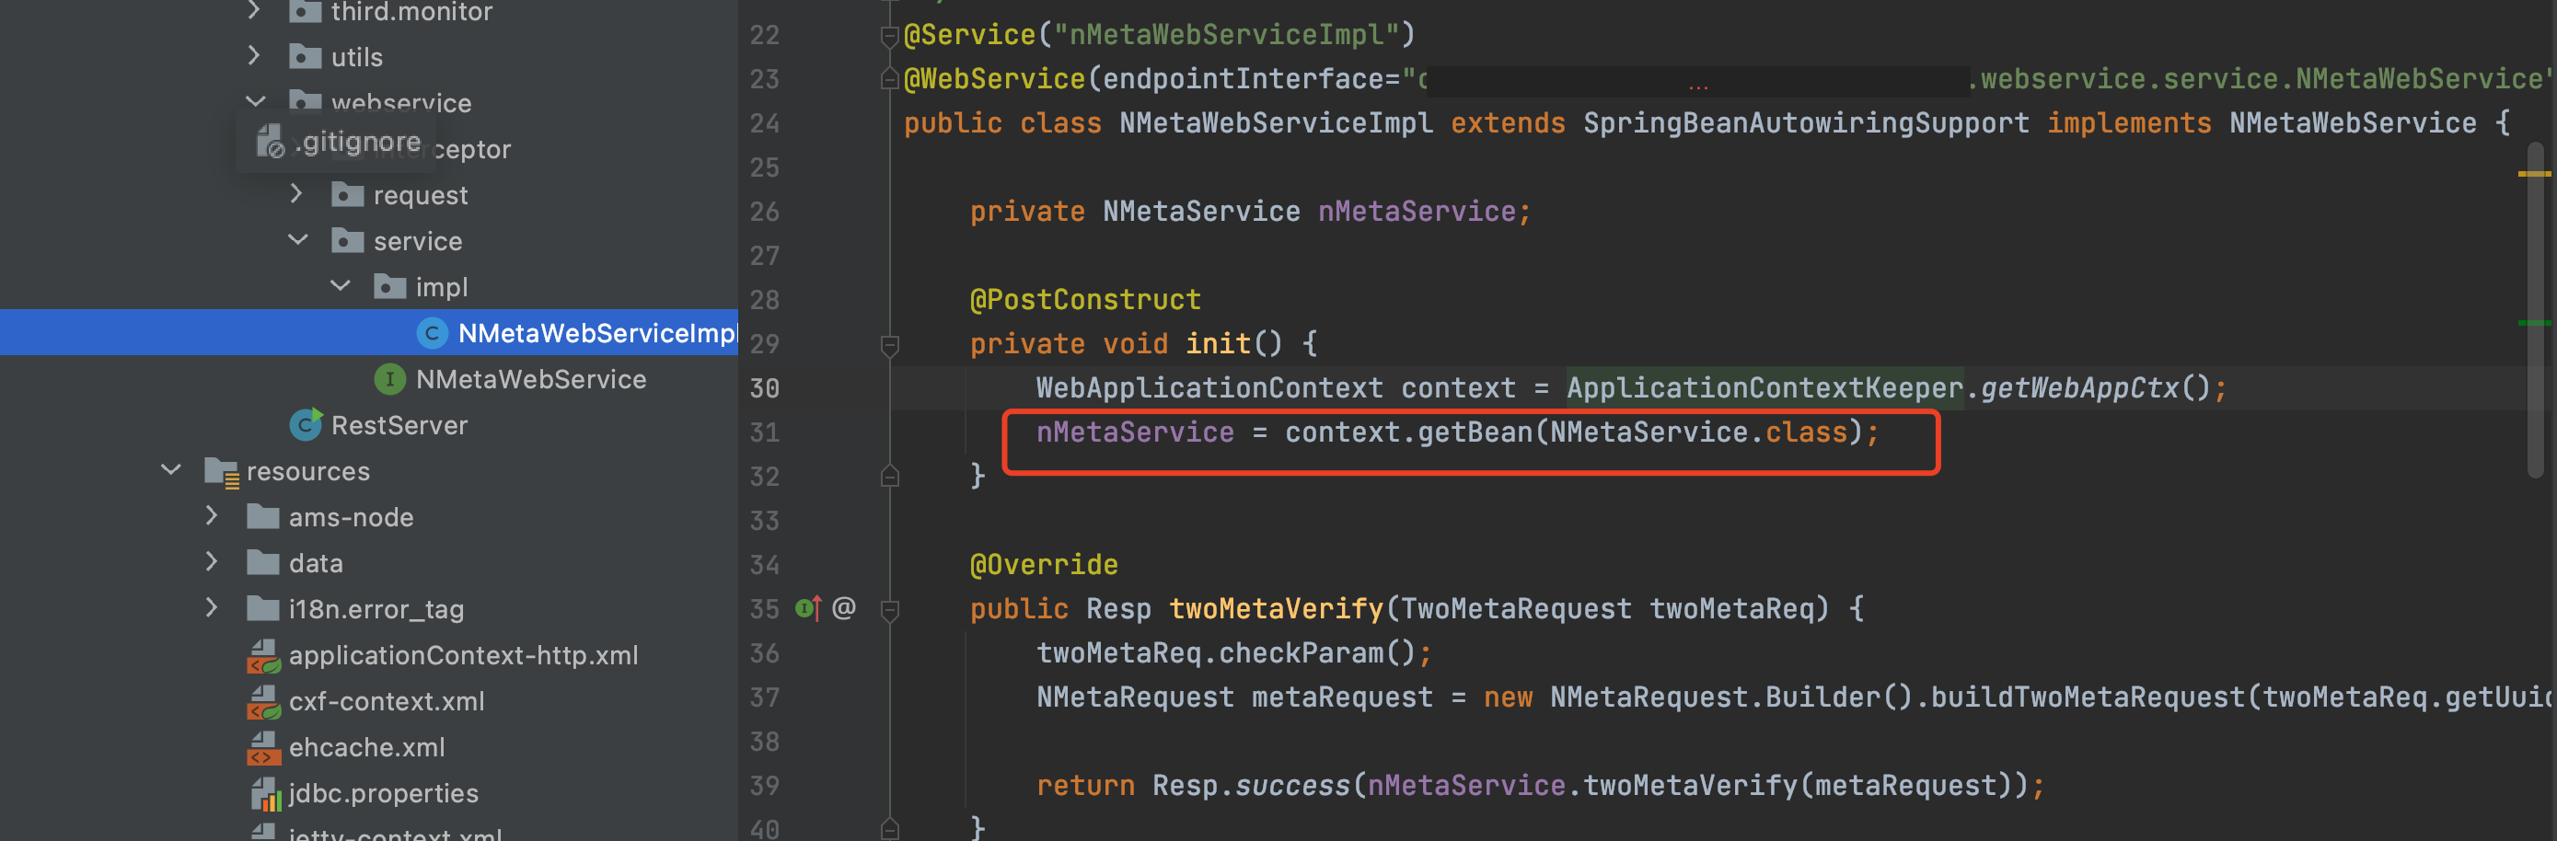Viewport: 2557px width, 841px height.
Task: Open jdbc.properties file
Action: (383, 793)
